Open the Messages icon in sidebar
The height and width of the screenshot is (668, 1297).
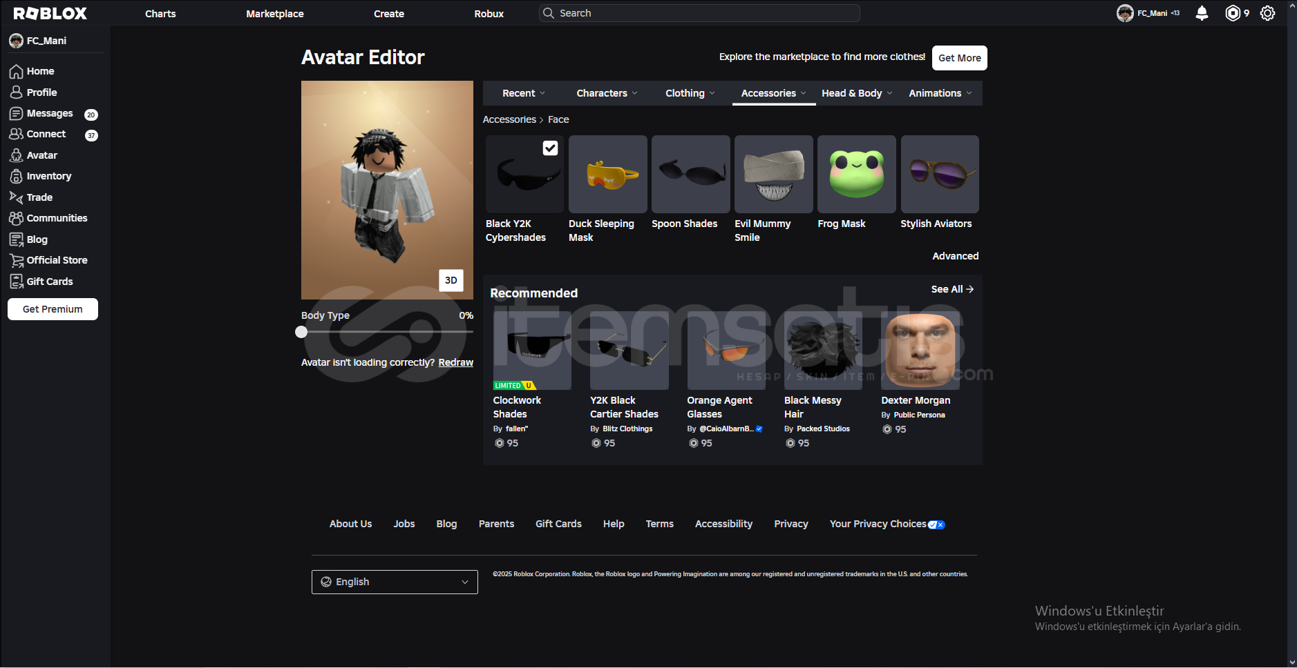tap(17, 113)
